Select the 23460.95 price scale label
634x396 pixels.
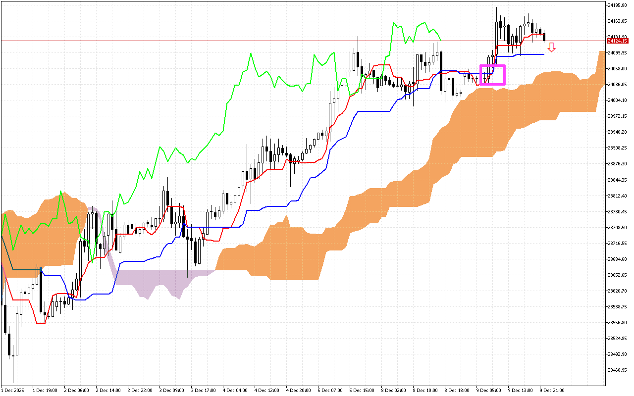tap(617, 370)
